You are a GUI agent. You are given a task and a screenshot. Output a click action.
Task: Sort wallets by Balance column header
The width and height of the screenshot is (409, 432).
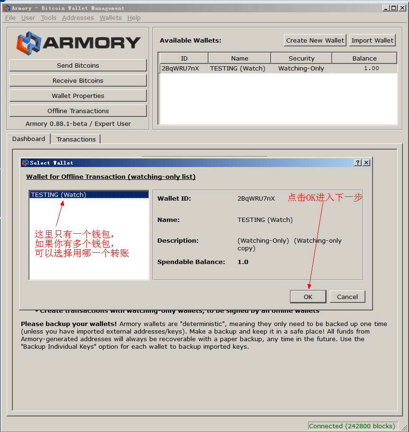[x=364, y=58]
